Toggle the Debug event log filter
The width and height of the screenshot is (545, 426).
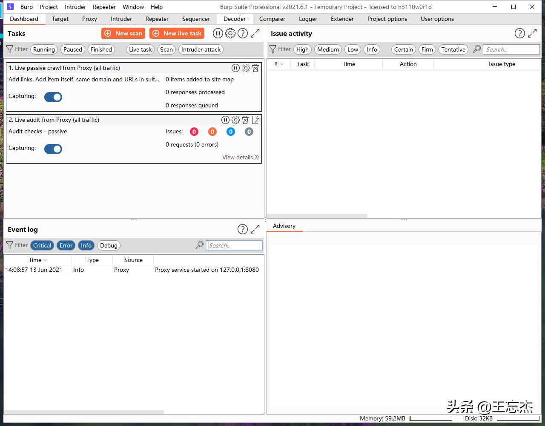pyautogui.click(x=109, y=245)
